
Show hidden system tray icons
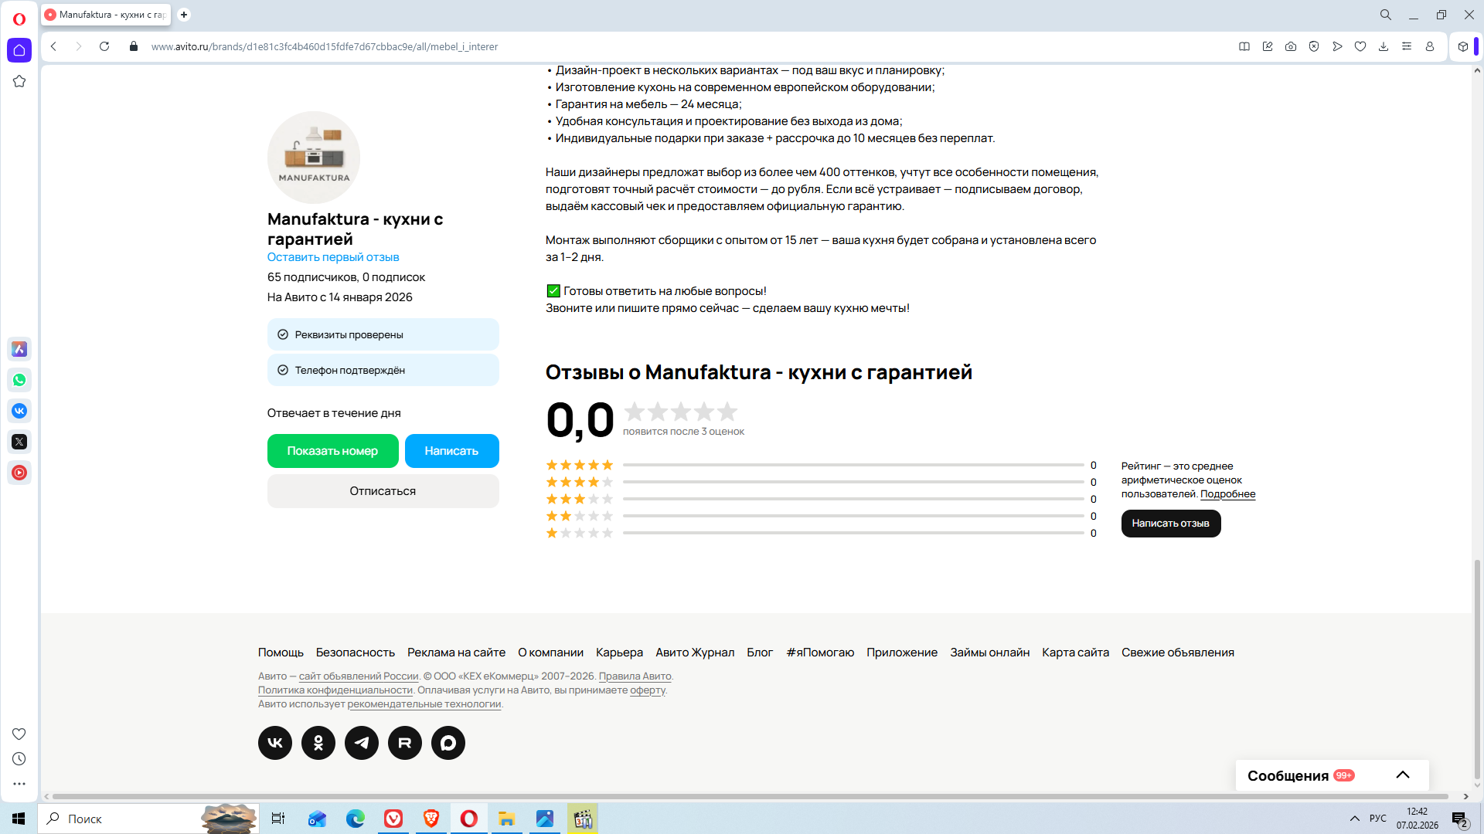1355,819
